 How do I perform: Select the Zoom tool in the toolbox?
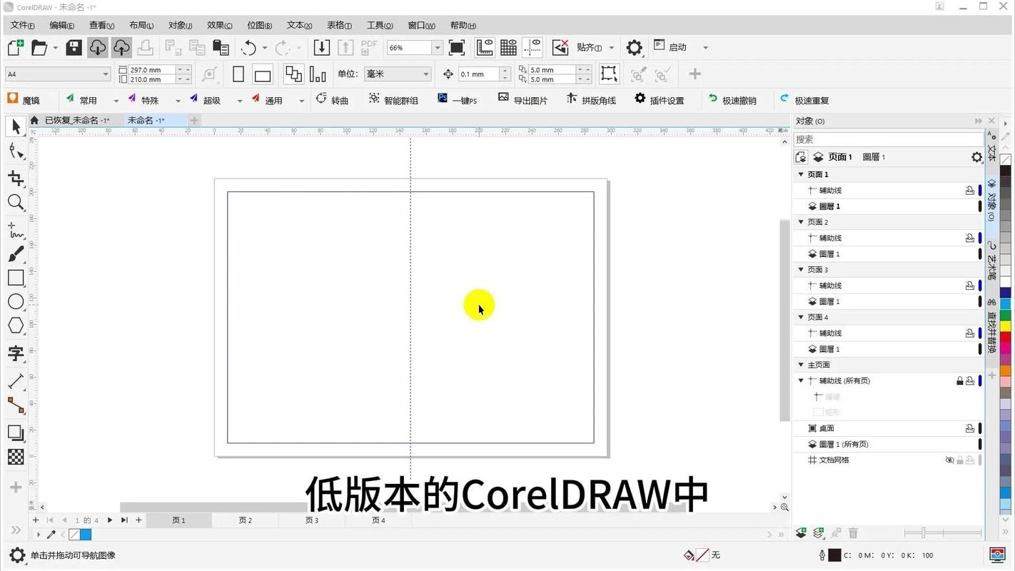pos(16,203)
